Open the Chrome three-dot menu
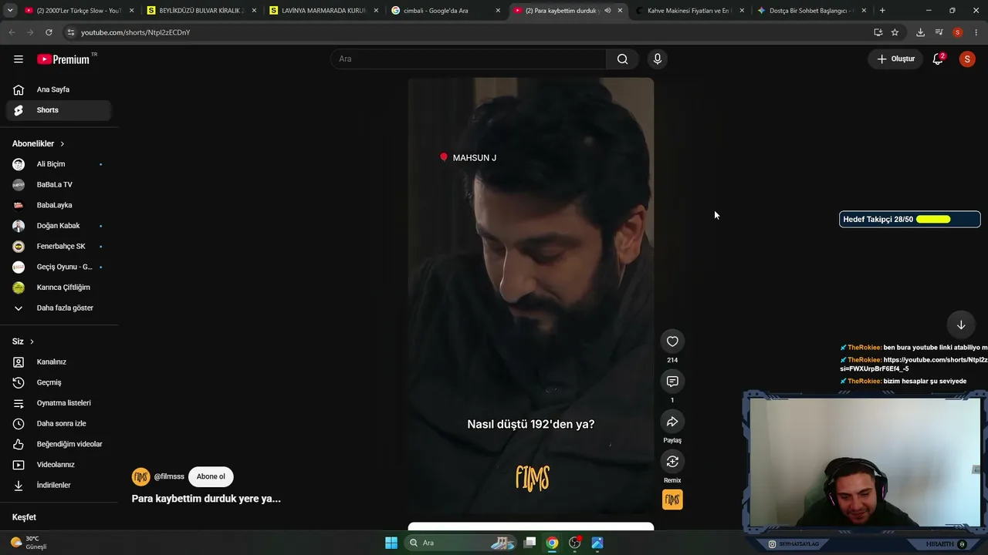Screen dimensions: 988x555 tap(976, 32)
